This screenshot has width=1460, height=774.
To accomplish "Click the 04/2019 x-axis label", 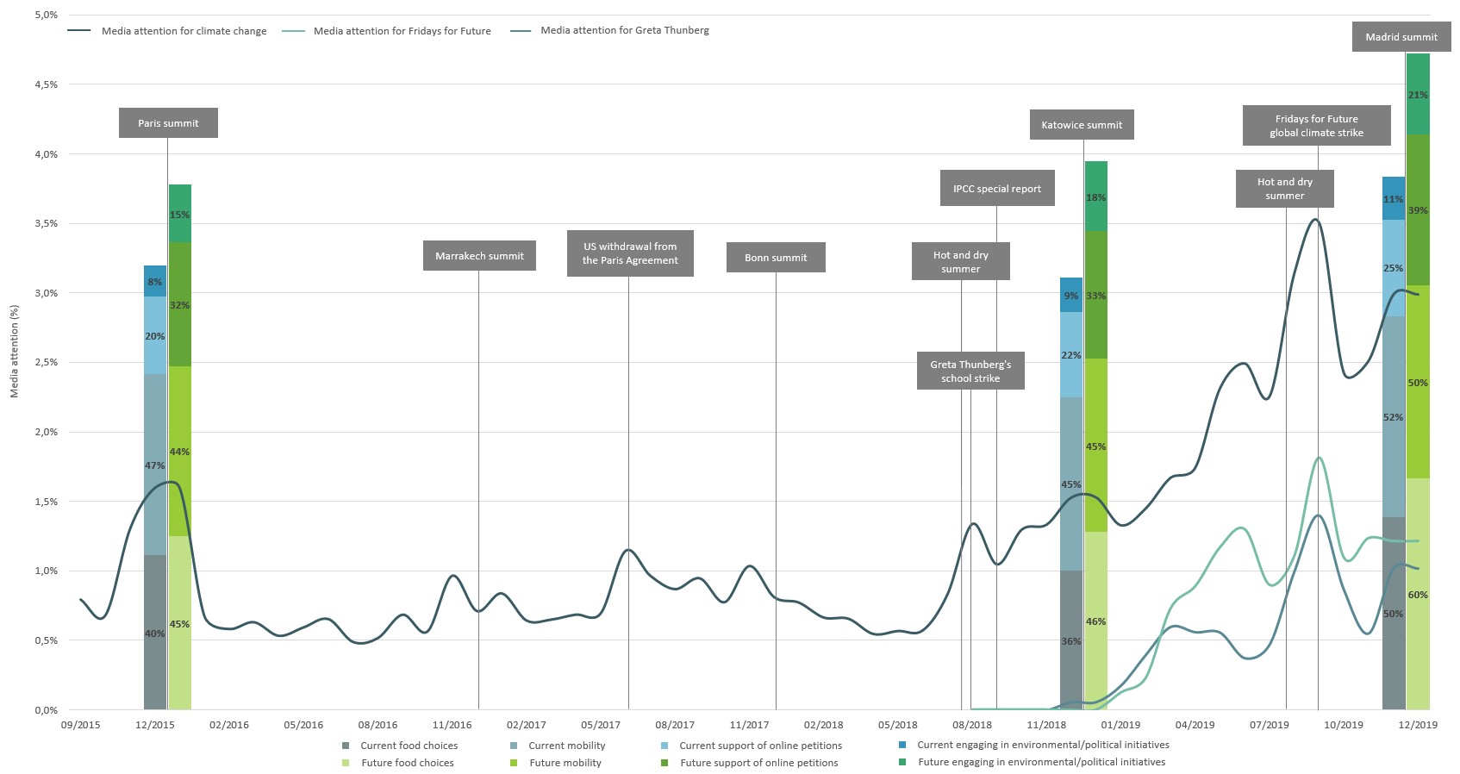I will click(1195, 725).
